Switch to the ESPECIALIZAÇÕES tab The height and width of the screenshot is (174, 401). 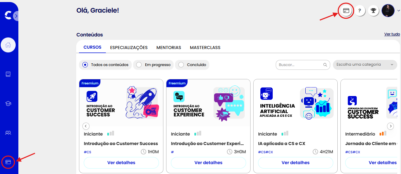[129, 48]
